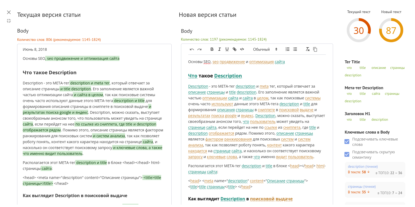This screenshot has width=415, height=207.
Task: Insert a hyperlink
Action: tap(234, 49)
